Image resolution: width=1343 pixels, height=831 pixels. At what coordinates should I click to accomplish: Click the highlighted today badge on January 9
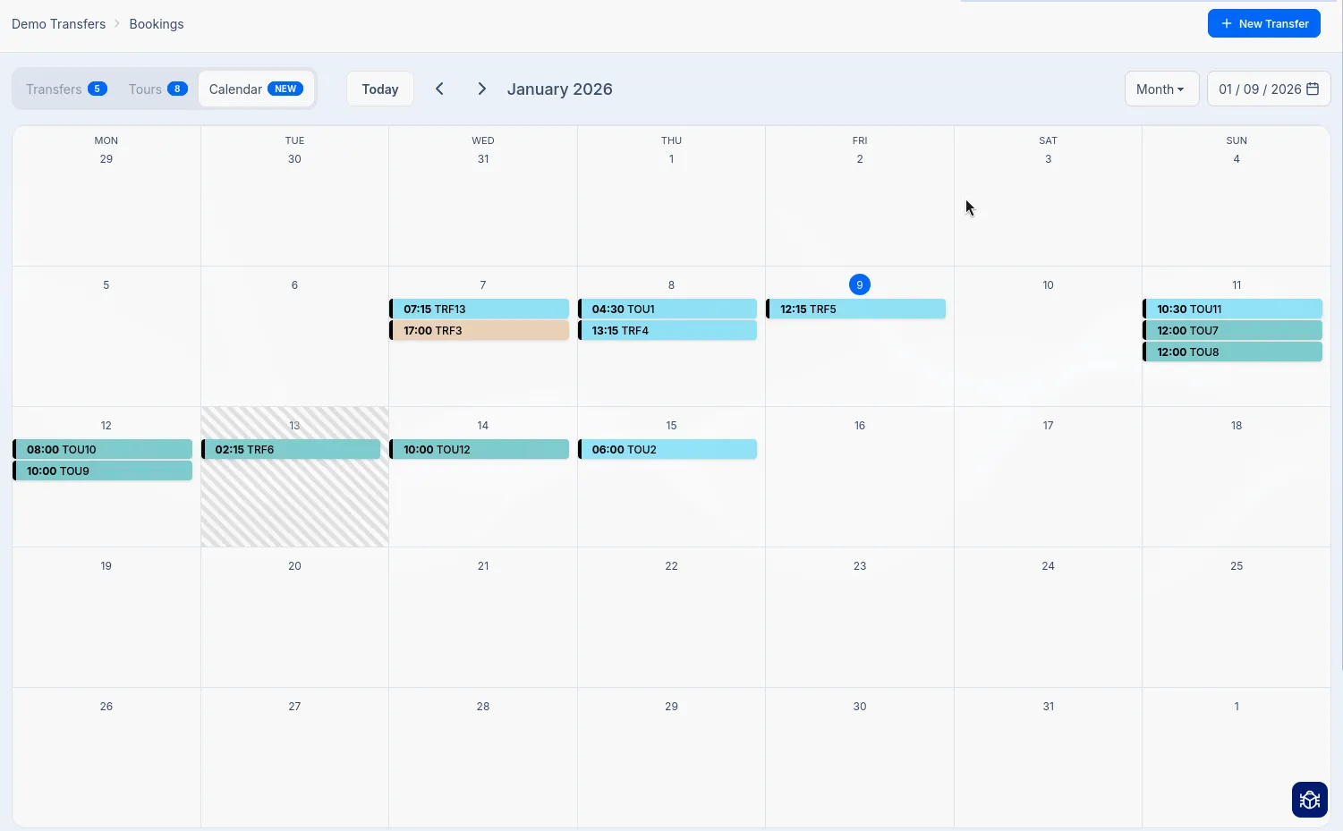click(859, 284)
